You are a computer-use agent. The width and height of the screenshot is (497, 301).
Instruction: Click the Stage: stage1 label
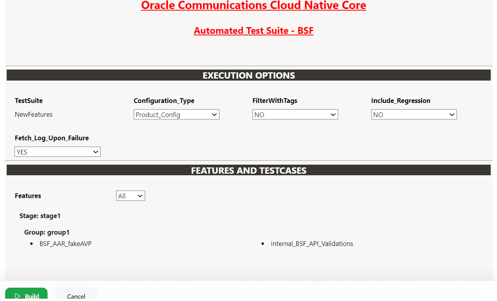40,216
